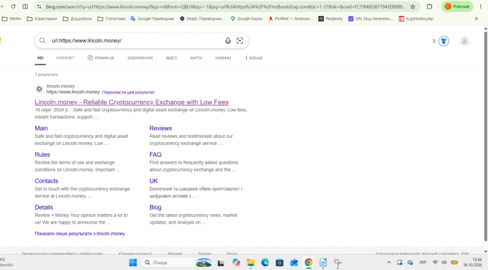Open the Contacts sitelink
This screenshot has width=488, height=270.
click(x=46, y=181)
